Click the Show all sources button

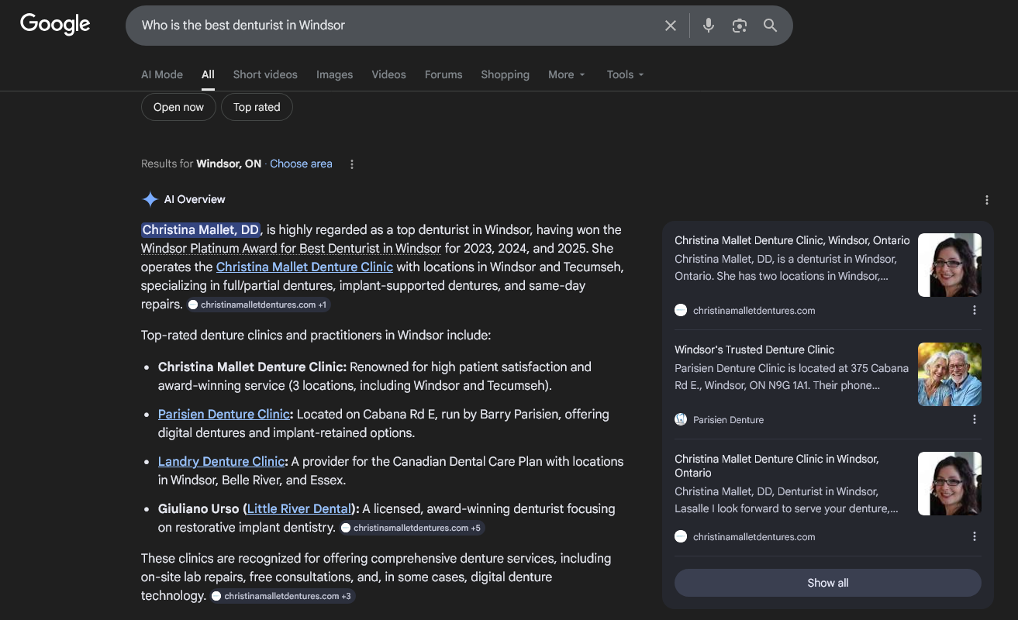tap(827, 583)
